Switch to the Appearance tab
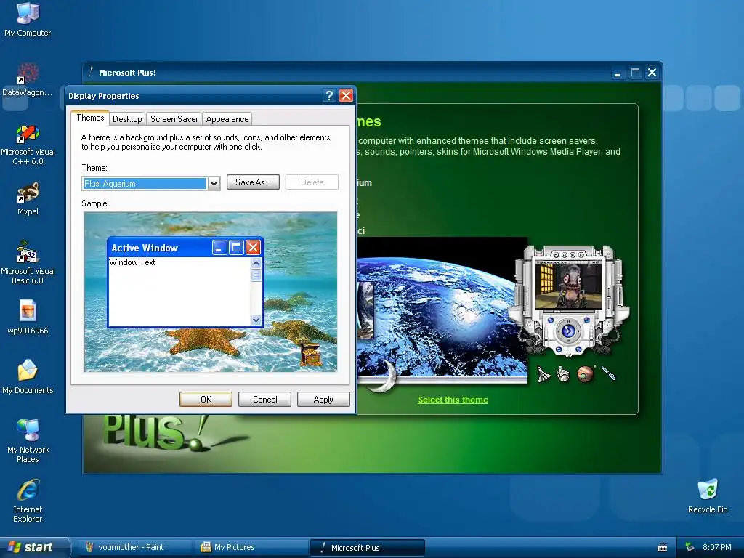 coord(227,119)
